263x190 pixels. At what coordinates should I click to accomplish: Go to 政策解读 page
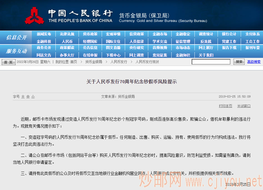point(67,48)
